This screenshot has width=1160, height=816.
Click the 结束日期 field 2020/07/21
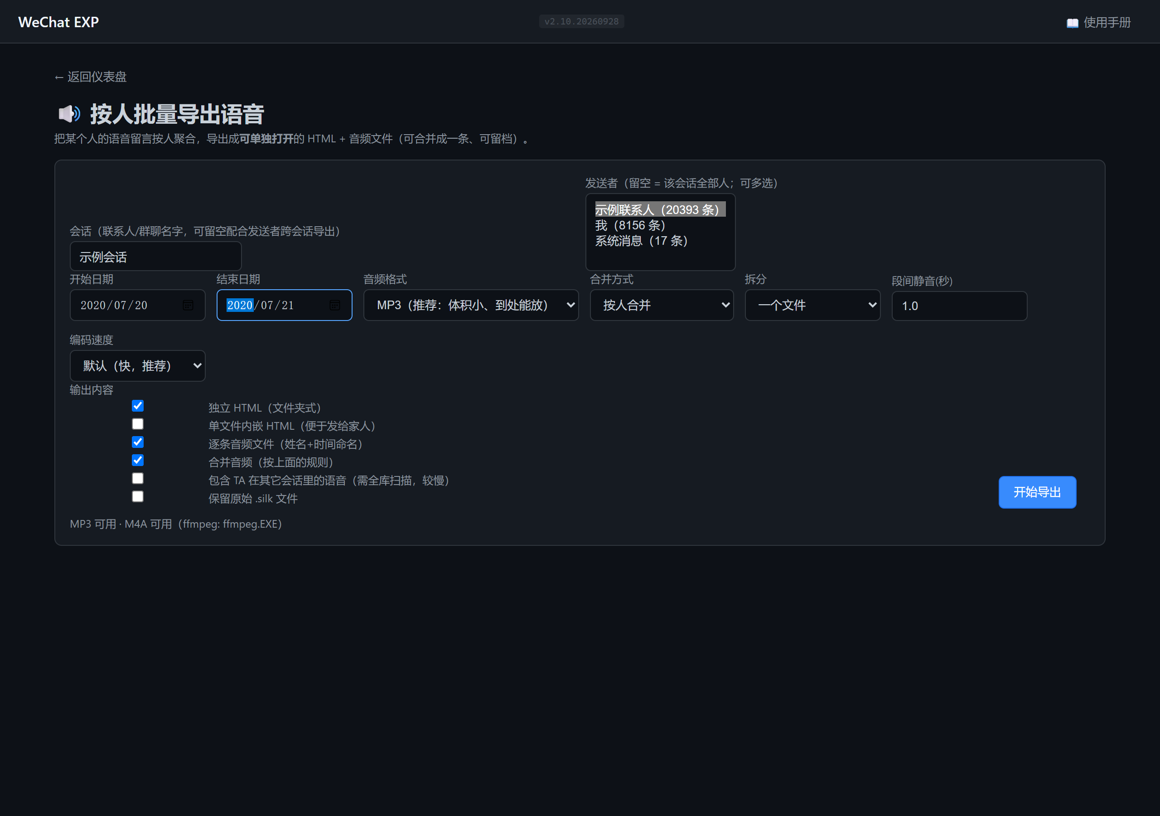pos(285,305)
